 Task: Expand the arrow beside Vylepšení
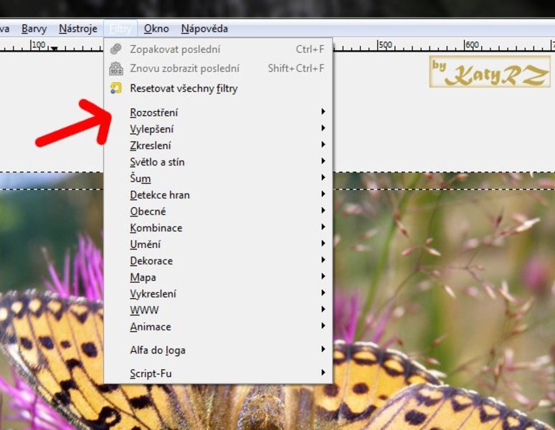point(323,128)
